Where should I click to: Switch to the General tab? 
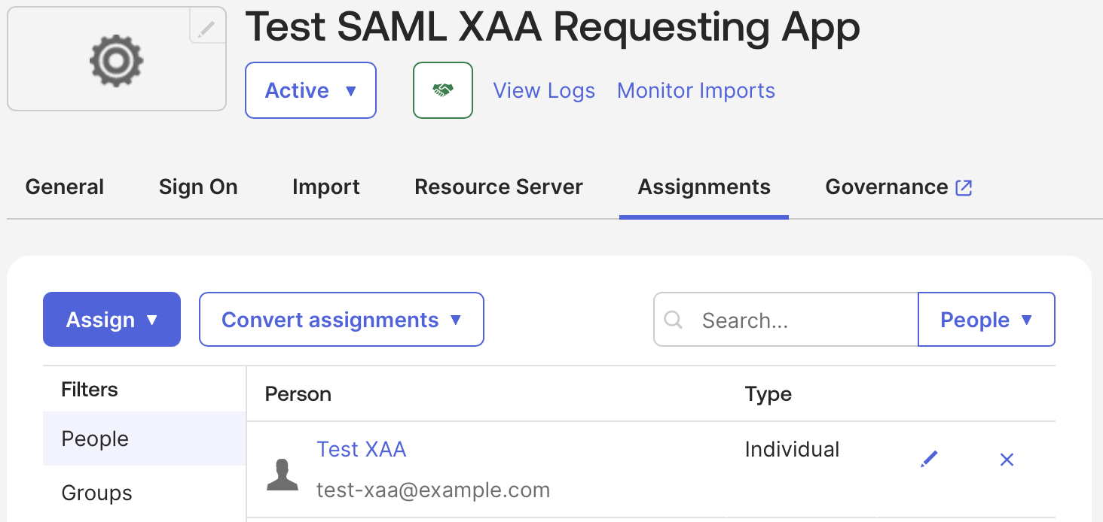(x=65, y=187)
